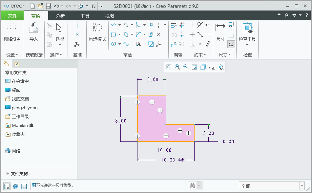Click the Text tool icon
The width and height of the screenshot is (312, 193).
click(x=138, y=44)
